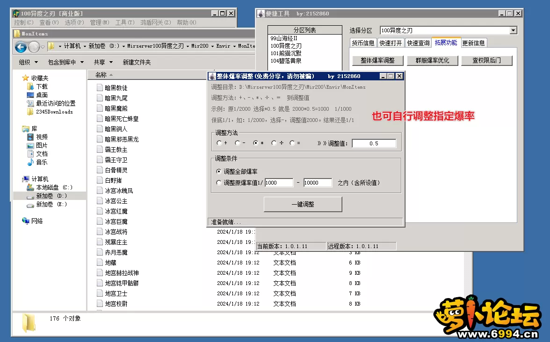Select the plus adjustment method radio
Image resolution: width=550 pixels, height=342 pixels.
[219, 143]
